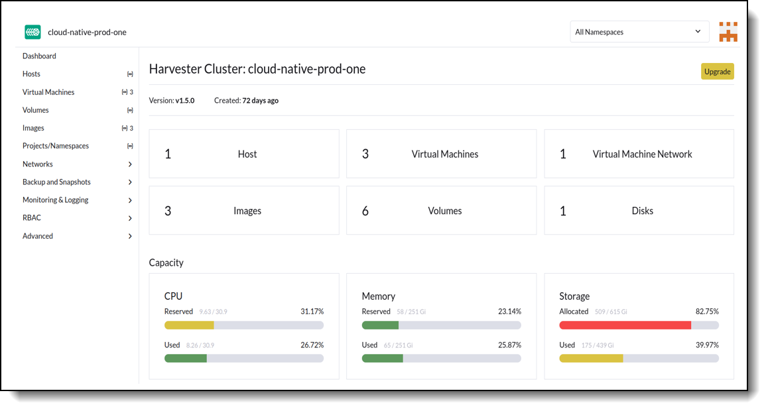This screenshot has height=411, width=768.
Task: Click the green Harvester logo icon
Action: 32,32
